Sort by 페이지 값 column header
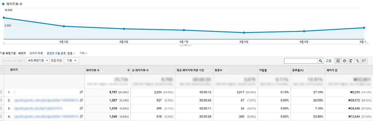Viewport: 373px width, 121px height. [x=332, y=70]
